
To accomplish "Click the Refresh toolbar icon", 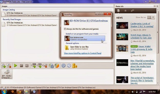I will pos(27,66).
